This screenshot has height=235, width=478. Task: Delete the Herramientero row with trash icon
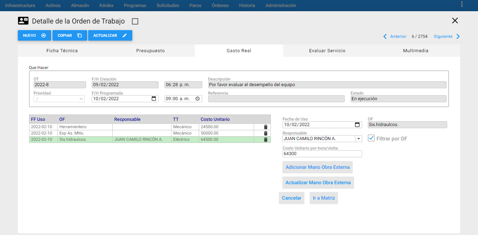point(266,127)
